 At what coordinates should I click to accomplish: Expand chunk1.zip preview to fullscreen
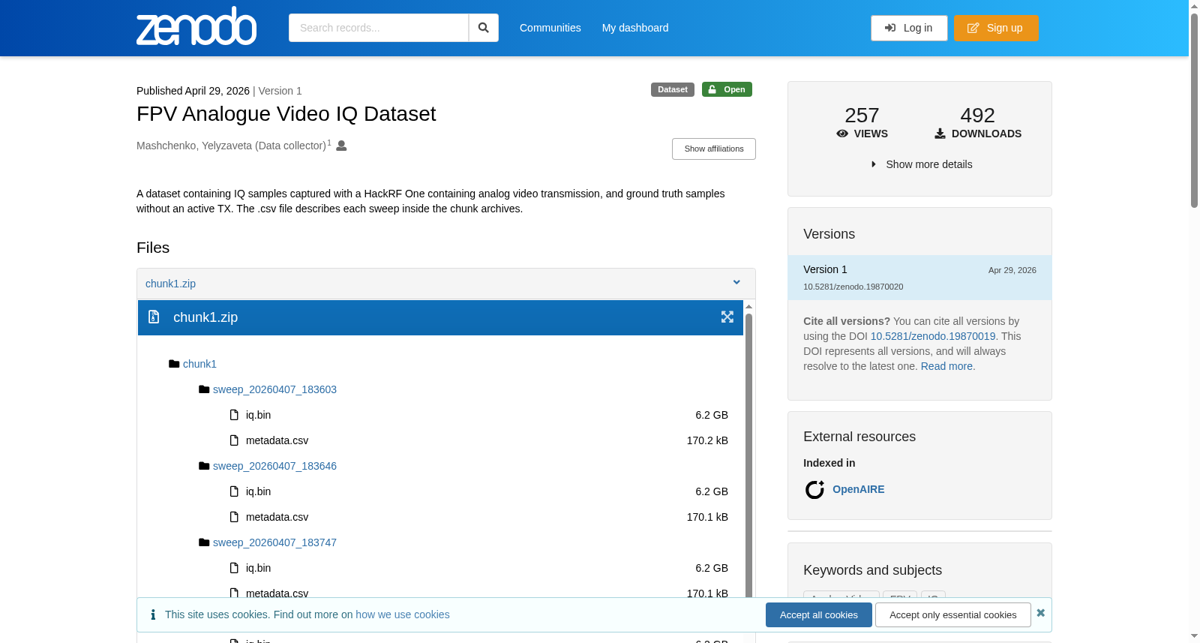(x=727, y=317)
